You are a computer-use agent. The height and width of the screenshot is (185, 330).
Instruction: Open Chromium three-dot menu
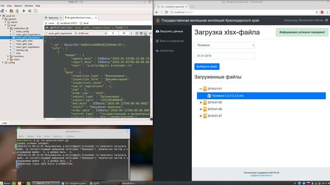[x=327, y=12]
